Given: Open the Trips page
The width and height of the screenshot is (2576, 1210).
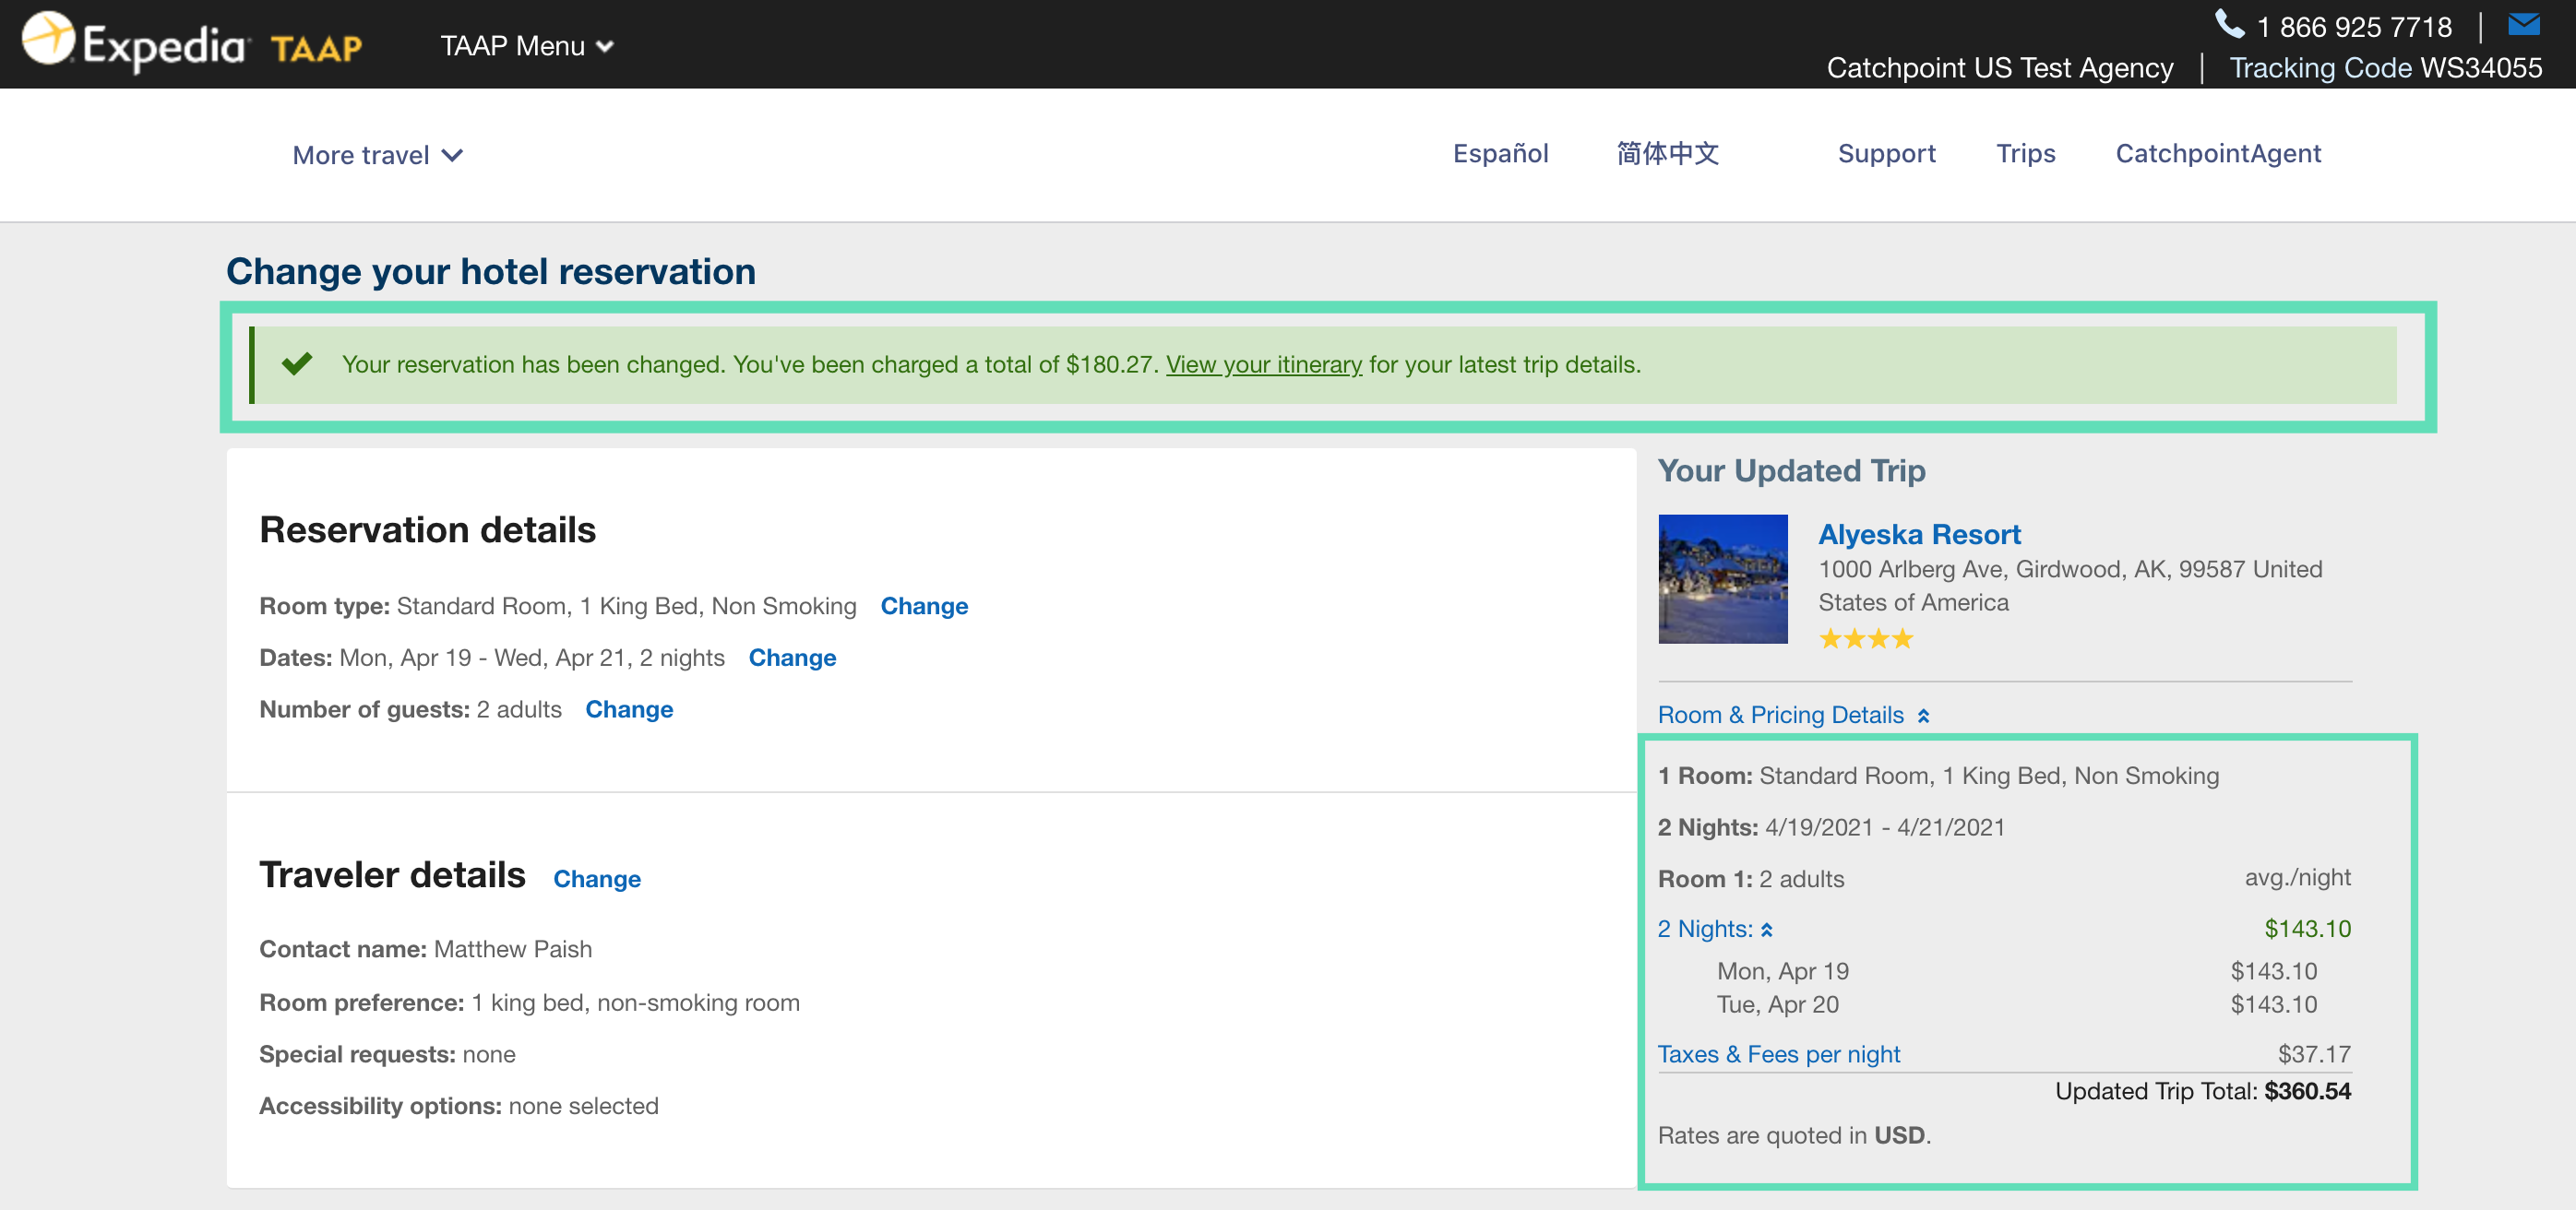Looking at the screenshot, I should [2025, 153].
